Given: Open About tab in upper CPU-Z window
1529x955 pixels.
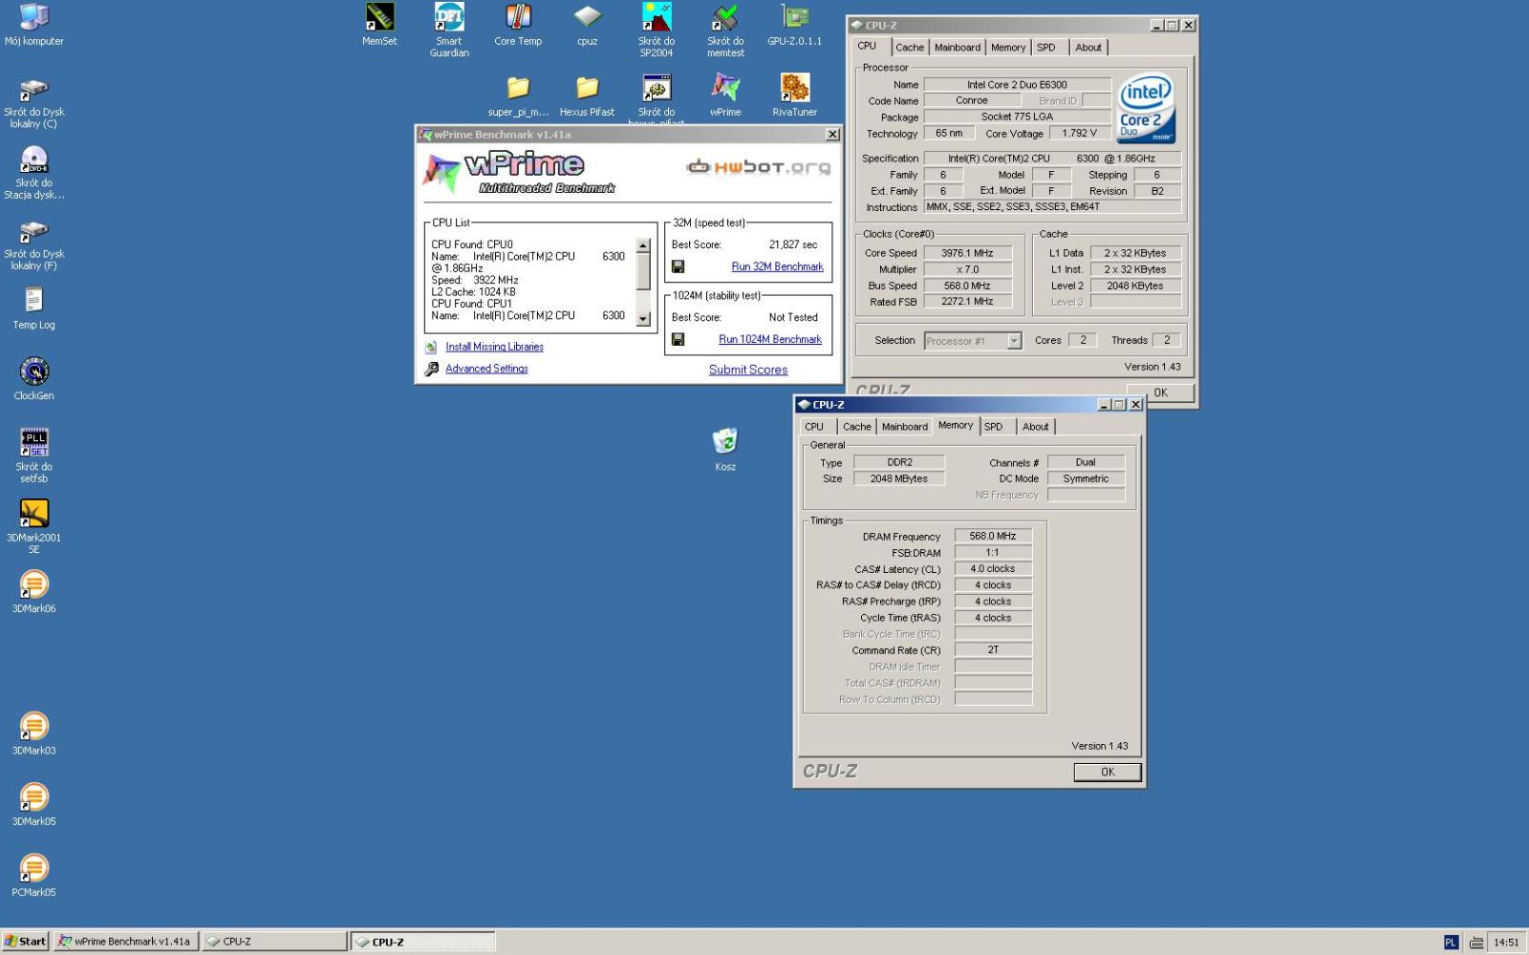Looking at the screenshot, I should click(1088, 48).
